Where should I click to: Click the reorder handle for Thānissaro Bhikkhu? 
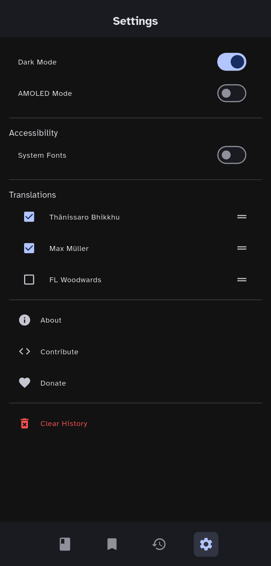click(242, 217)
